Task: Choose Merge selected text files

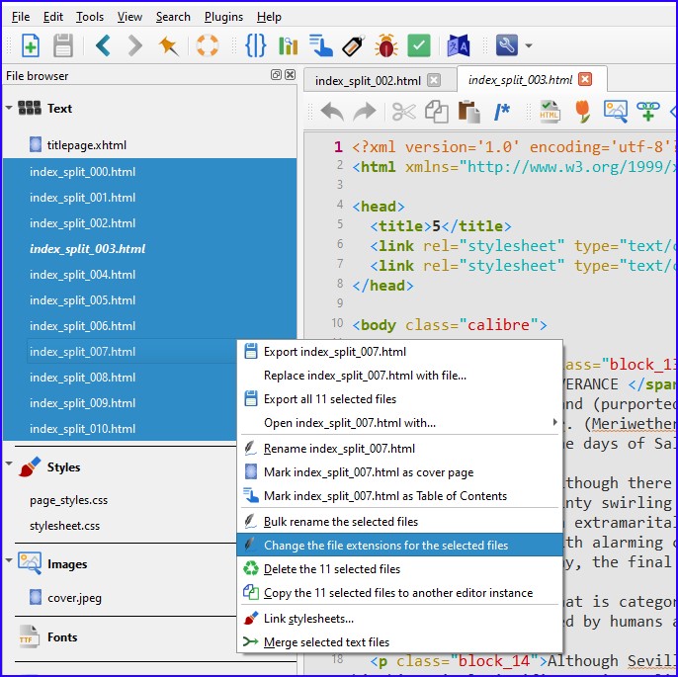Action: point(399,642)
